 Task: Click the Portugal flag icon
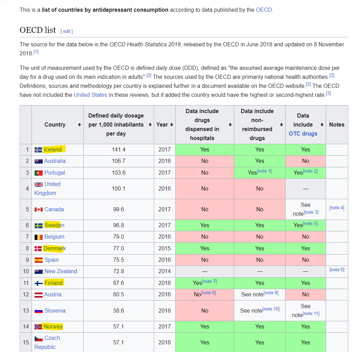[x=38, y=173]
